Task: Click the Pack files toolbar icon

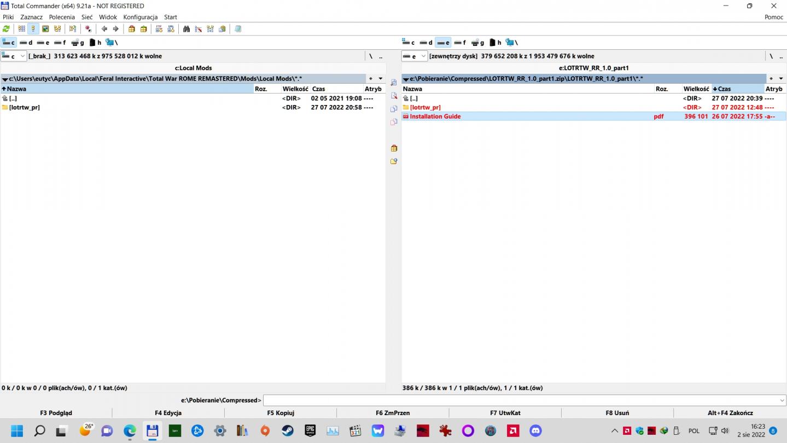Action: pos(132,29)
